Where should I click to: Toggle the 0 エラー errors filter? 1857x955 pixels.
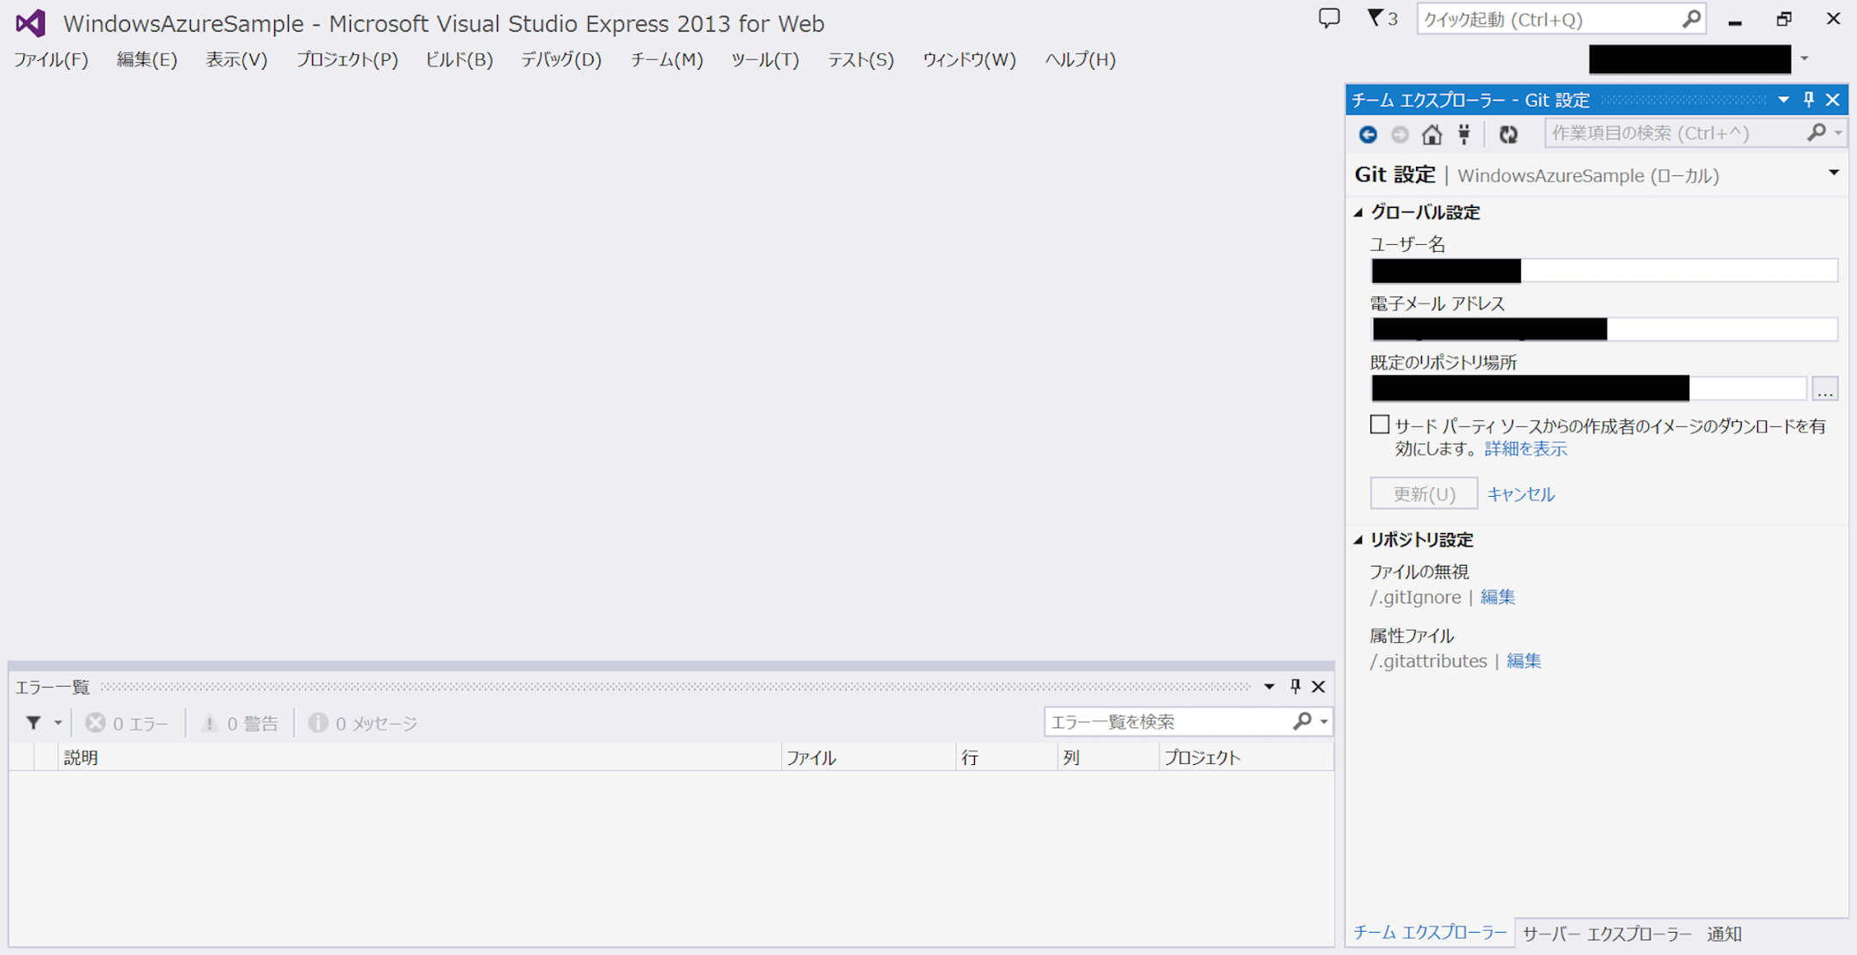click(127, 724)
